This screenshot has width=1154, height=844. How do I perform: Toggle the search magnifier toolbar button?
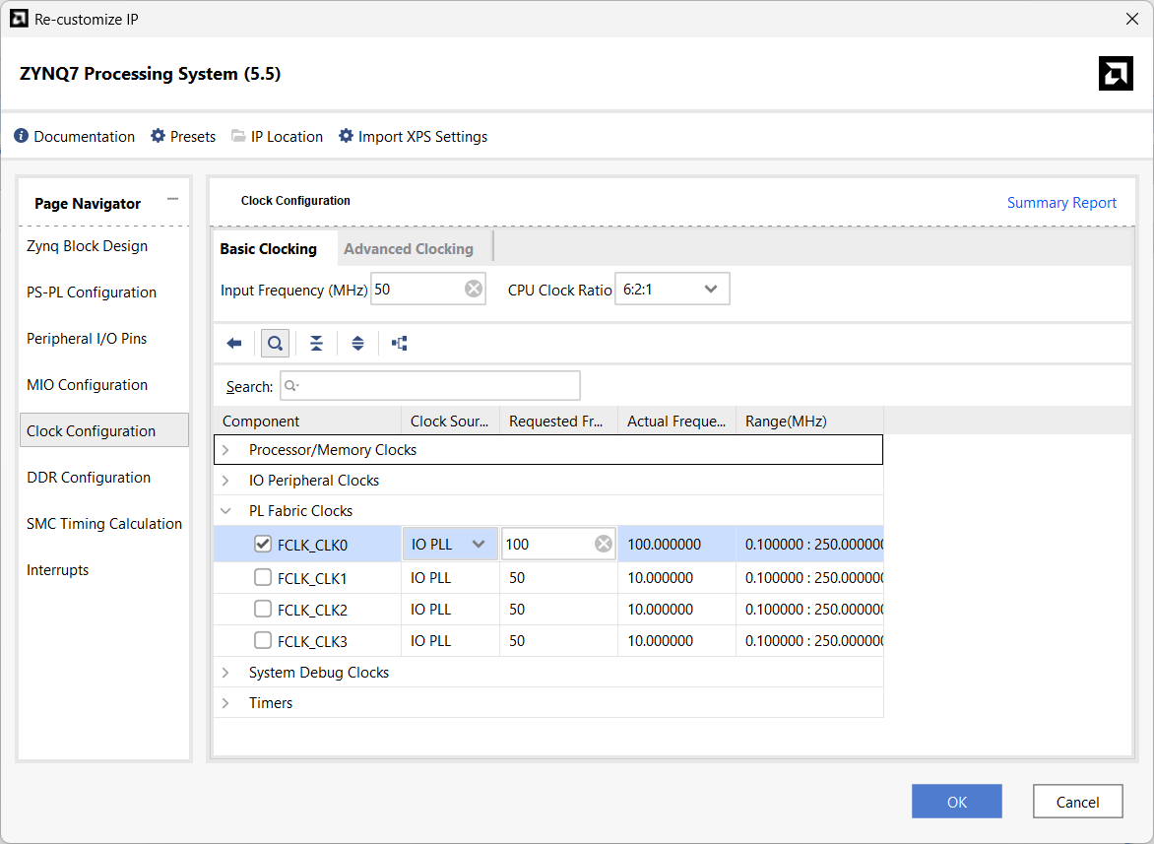276,343
